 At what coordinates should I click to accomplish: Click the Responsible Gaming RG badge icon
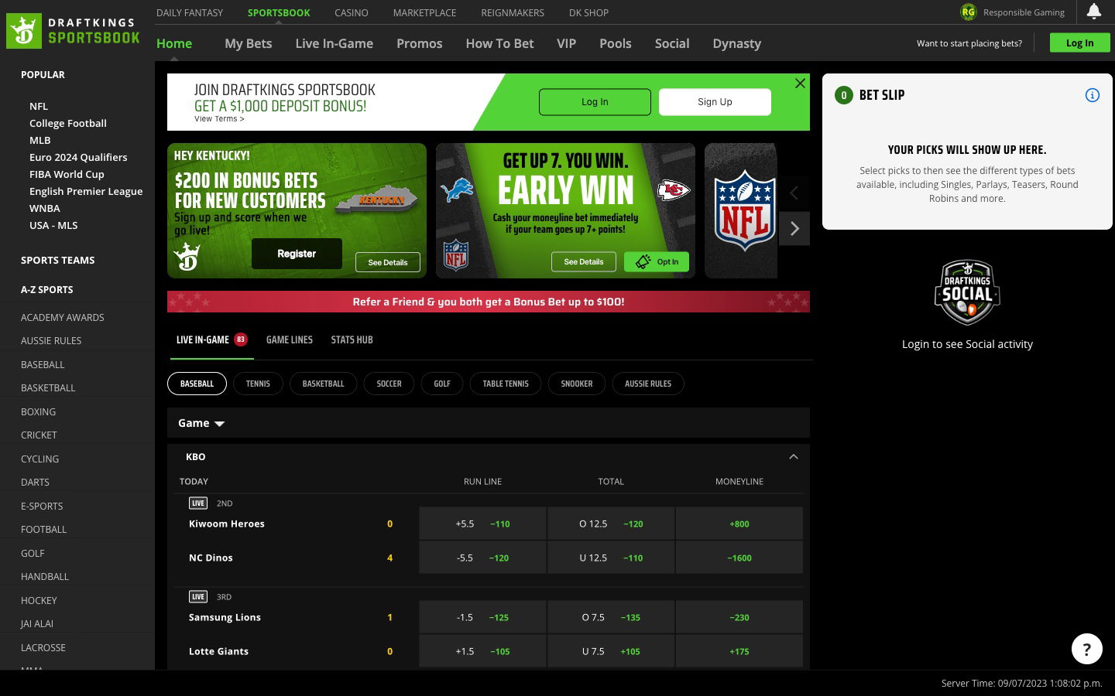[968, 12]
